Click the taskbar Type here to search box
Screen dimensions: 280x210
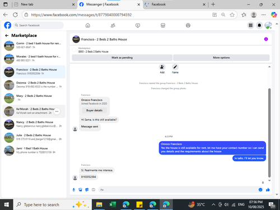pyautogui.click(x=52, y=204)
